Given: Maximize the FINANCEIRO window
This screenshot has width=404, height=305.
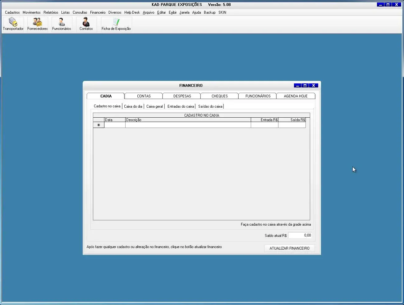Looking at the screenshot, I should tap(305, 85).
